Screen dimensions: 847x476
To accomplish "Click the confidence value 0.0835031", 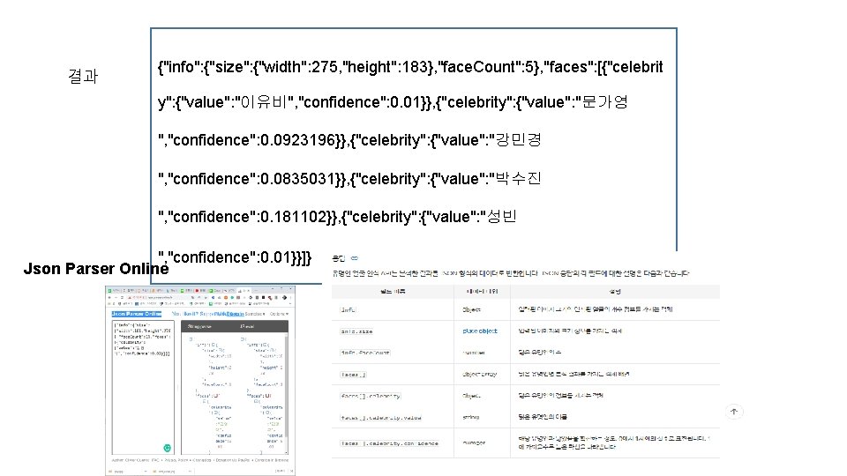I will (x=297, y=179).
